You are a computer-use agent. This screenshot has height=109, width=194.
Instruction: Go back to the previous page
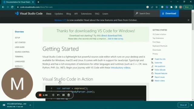click(x=3, y=7)
